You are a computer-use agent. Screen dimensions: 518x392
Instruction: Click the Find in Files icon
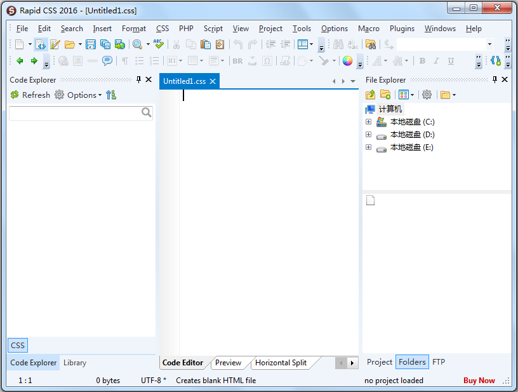coord(371,44)
